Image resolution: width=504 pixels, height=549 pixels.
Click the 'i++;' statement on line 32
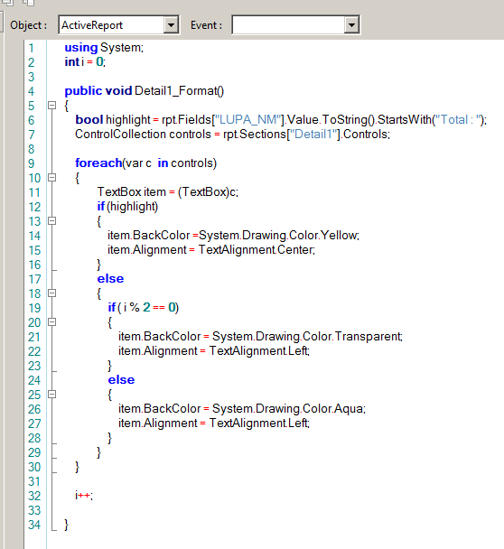pyautogui.click(x=84, y=496)
